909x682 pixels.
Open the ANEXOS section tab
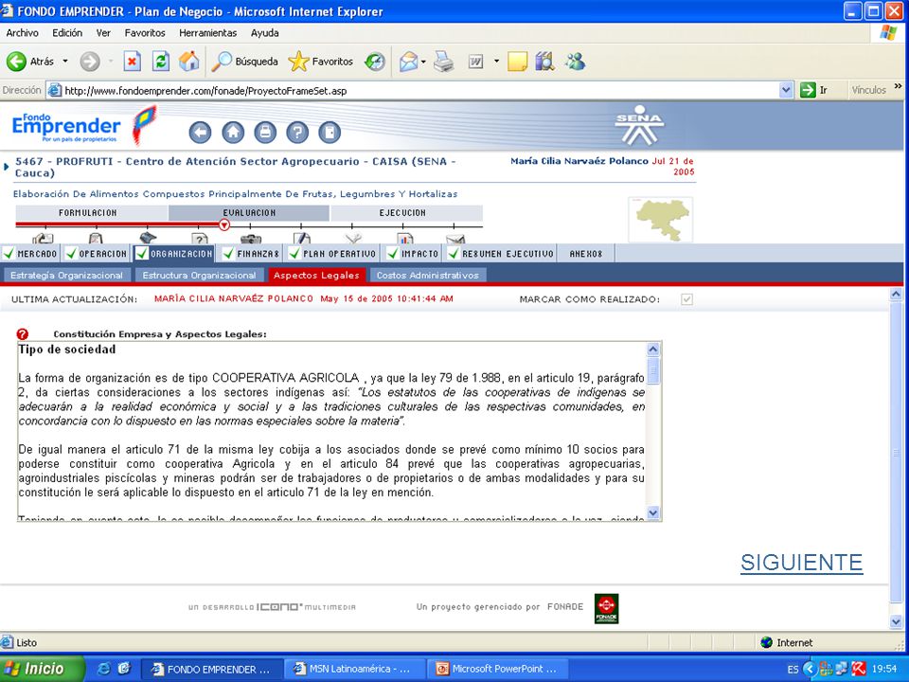[585, 254]
